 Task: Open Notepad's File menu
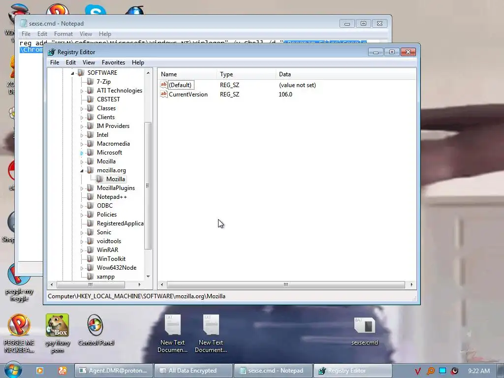click(26, 34)
